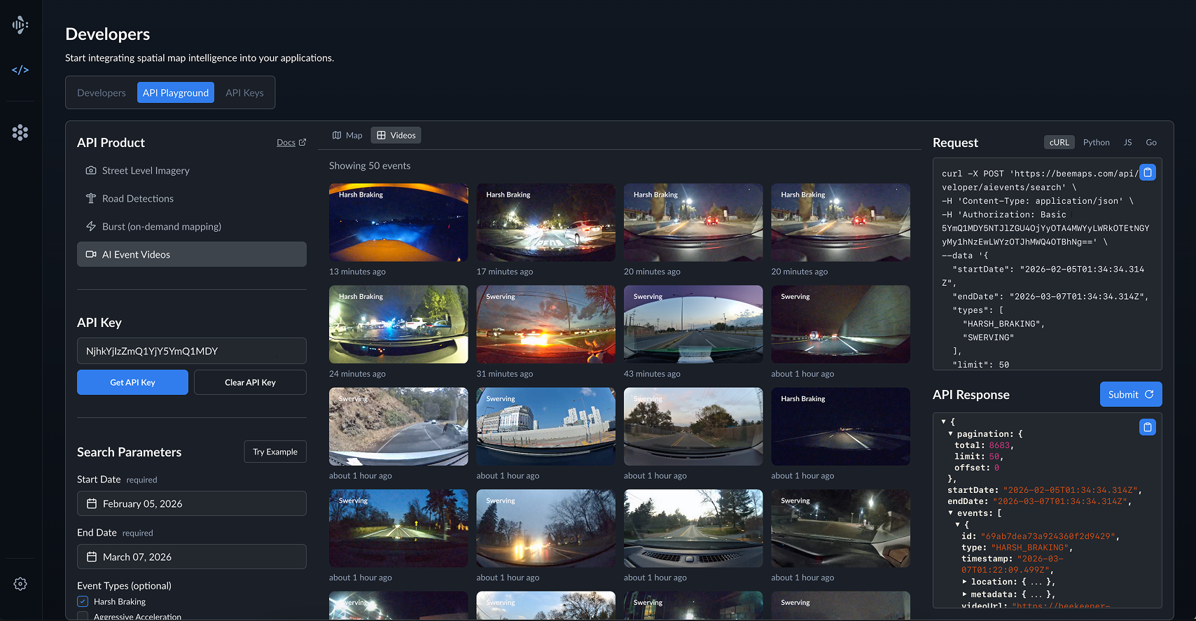Select the Go request language tab
The image size is (1196, 621).
[x=1151, y=142]
